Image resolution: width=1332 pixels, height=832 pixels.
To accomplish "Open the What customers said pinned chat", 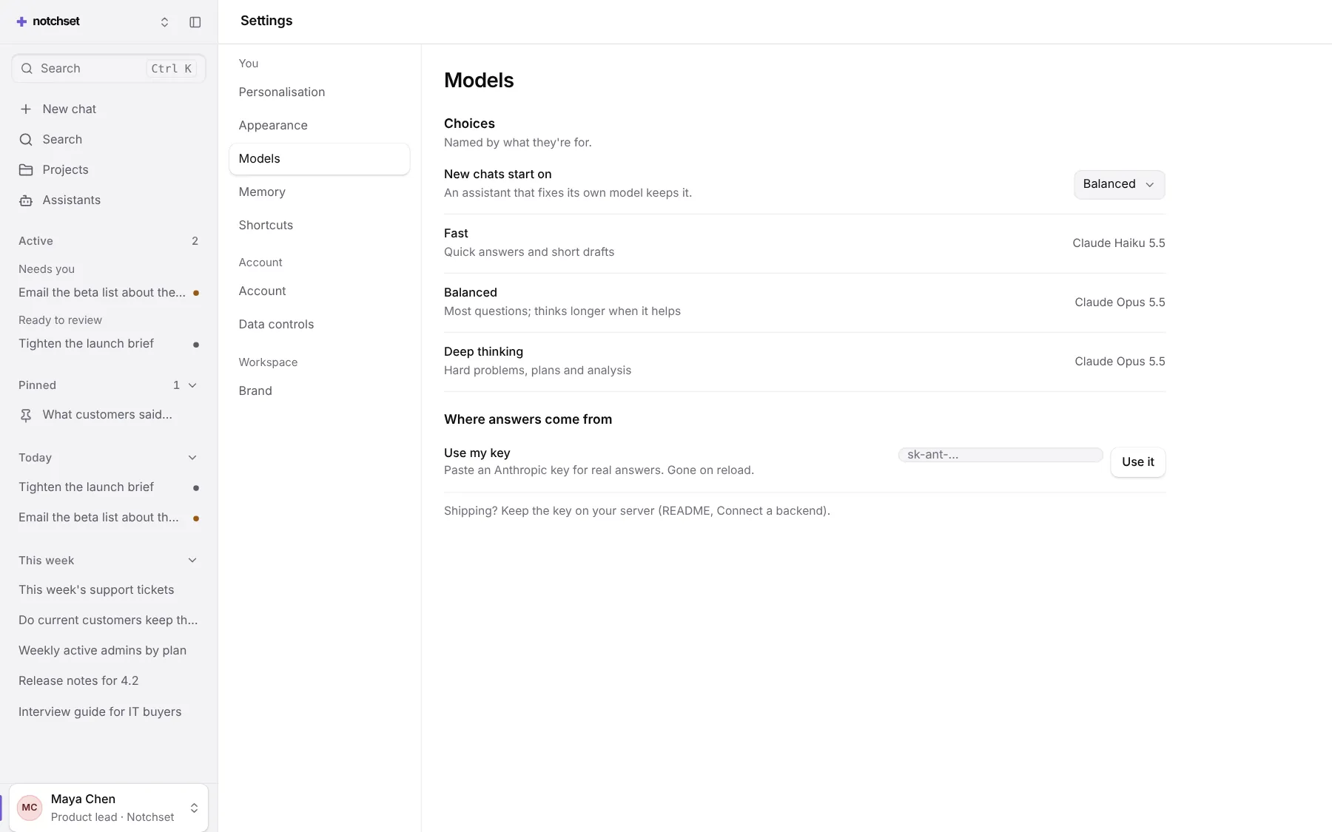I will pos(109,415).
